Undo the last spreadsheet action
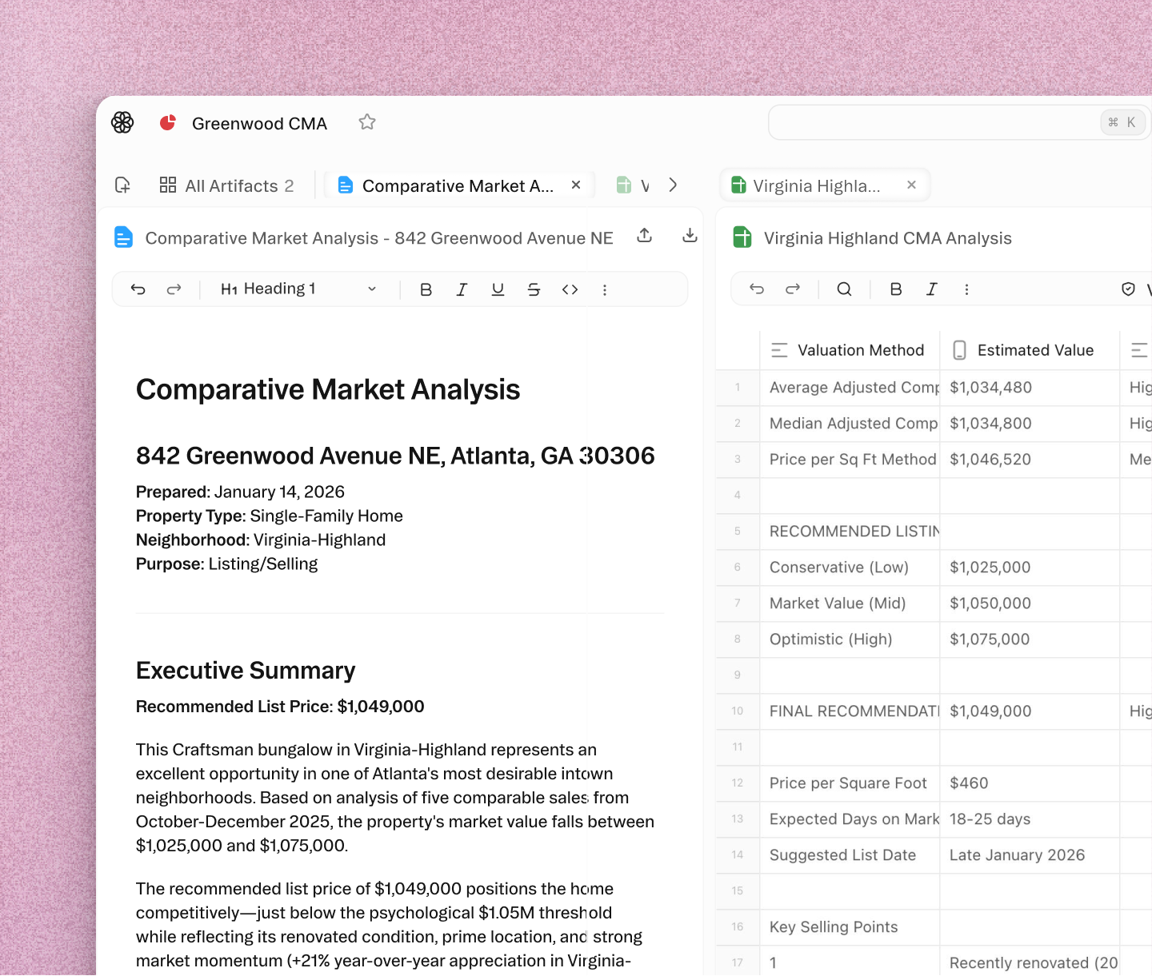This screenshot has height=976, width=1152. point(757,289)
